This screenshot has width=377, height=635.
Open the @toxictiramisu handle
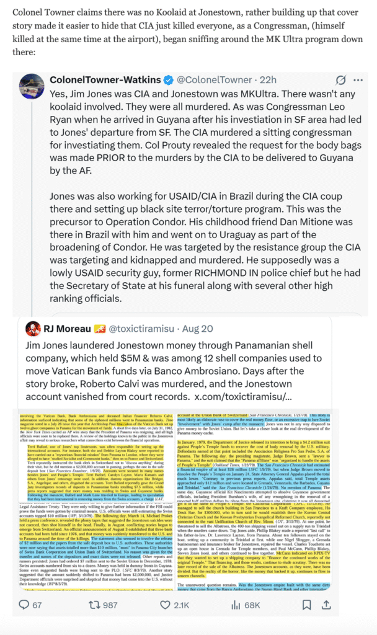coord(141,329)
